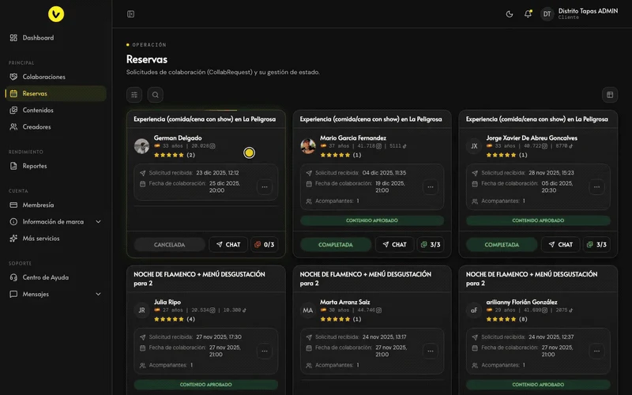View 3/3 contents on Jorge Xavier card
This screenshot has width=632, height=395.
coord(596,245)
